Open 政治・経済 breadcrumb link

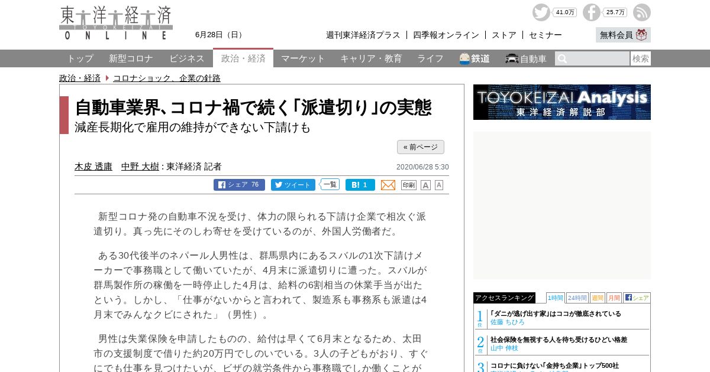click(x=80, y=78)
